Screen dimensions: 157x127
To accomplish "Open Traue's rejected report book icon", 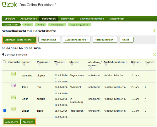I will coord(14,86).
